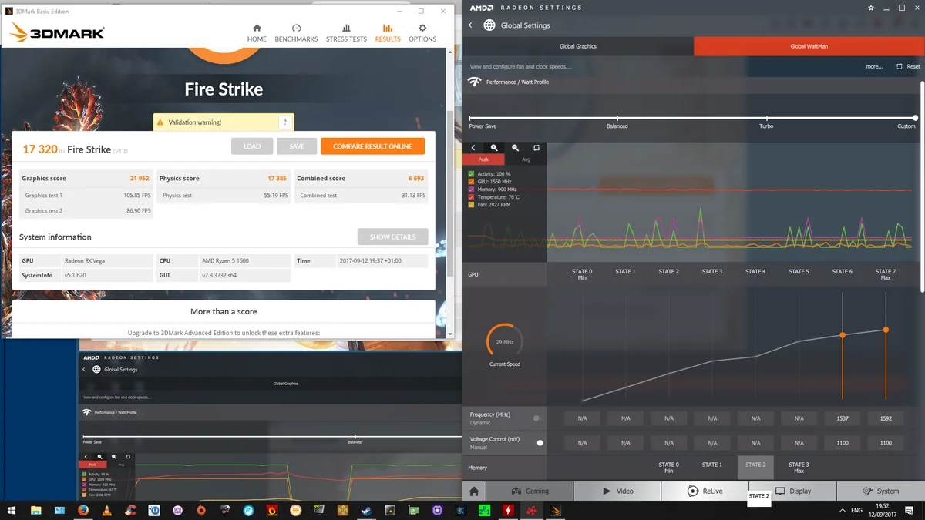Image resolution: width=925 pixels, height=520 pixels.
Task: Switch the graph to the Avg tab
Action: coord(526,159)
